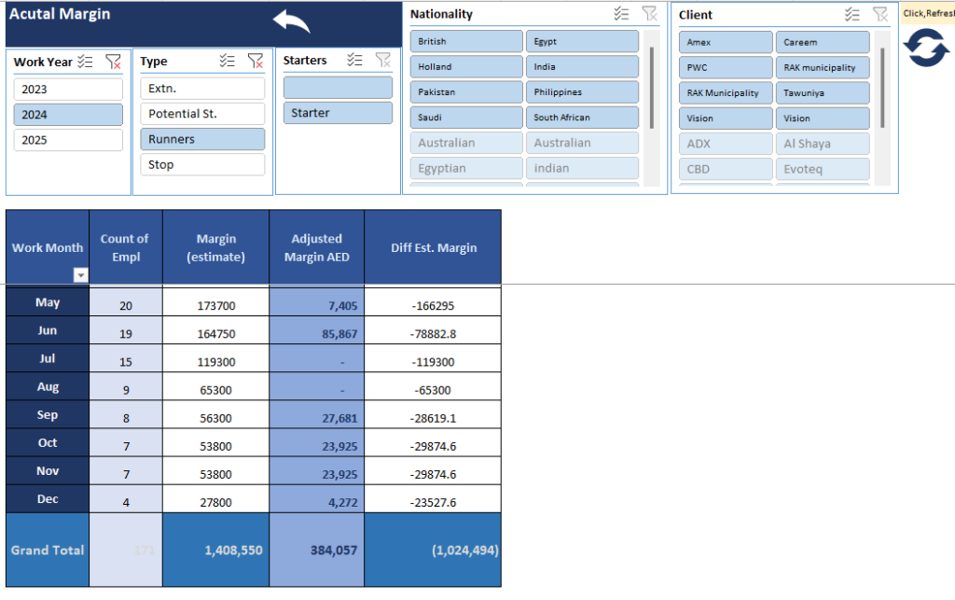The width and height of the screenshot is (955, 600).
Task: Click the Client slicer scrollbar
Action: 882,84
